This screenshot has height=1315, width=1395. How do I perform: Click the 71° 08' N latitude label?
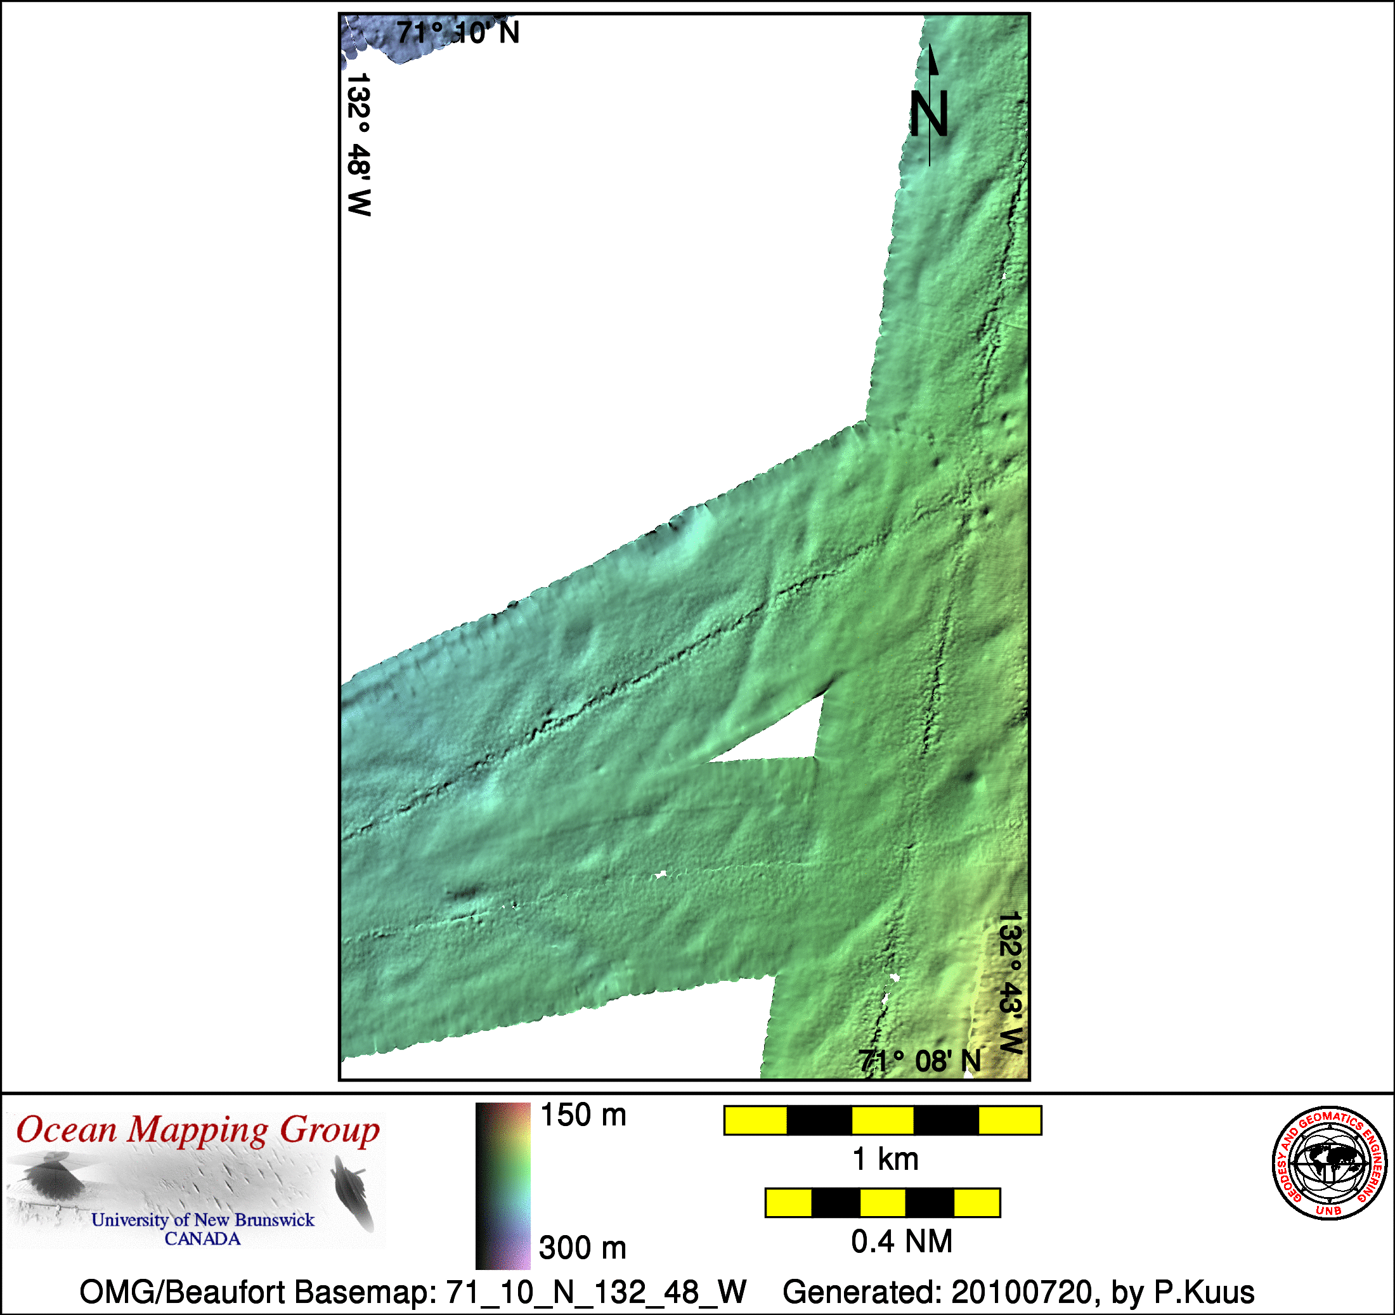click(x=919, y=1061)
